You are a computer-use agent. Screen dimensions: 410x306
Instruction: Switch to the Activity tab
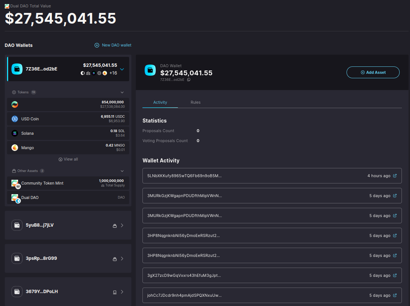[160, 103]
